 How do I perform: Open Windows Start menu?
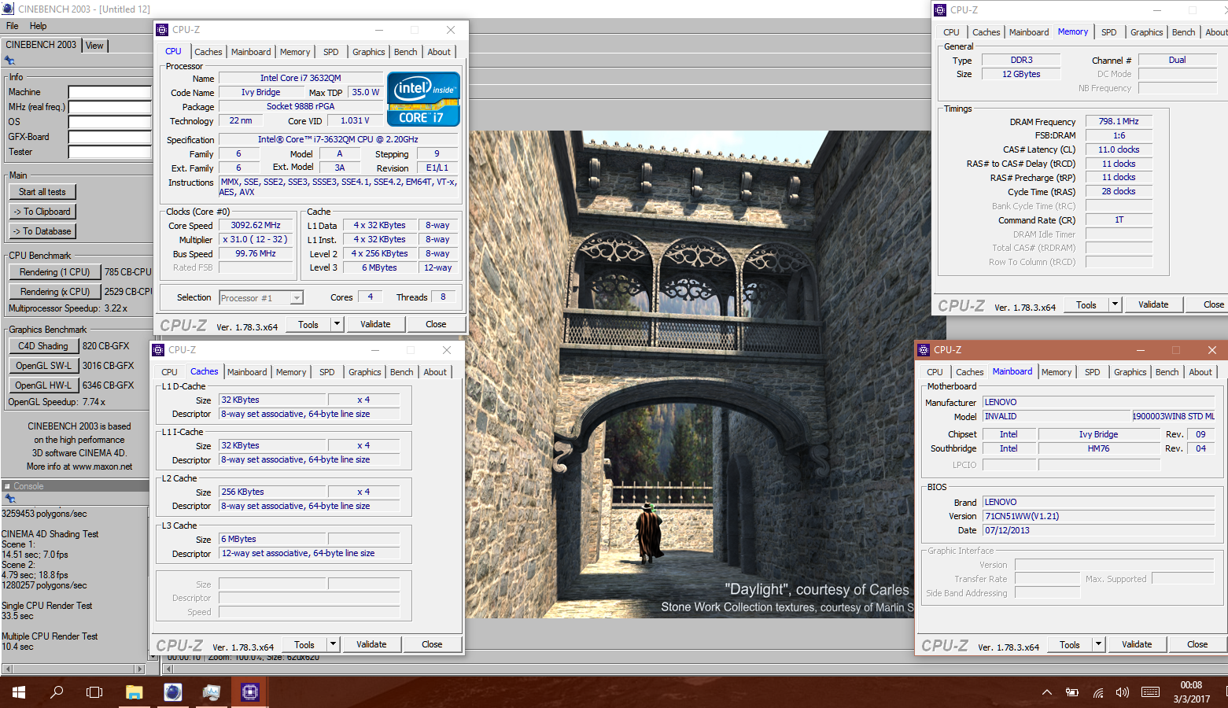pyautogui.click(x=19, y=692)
